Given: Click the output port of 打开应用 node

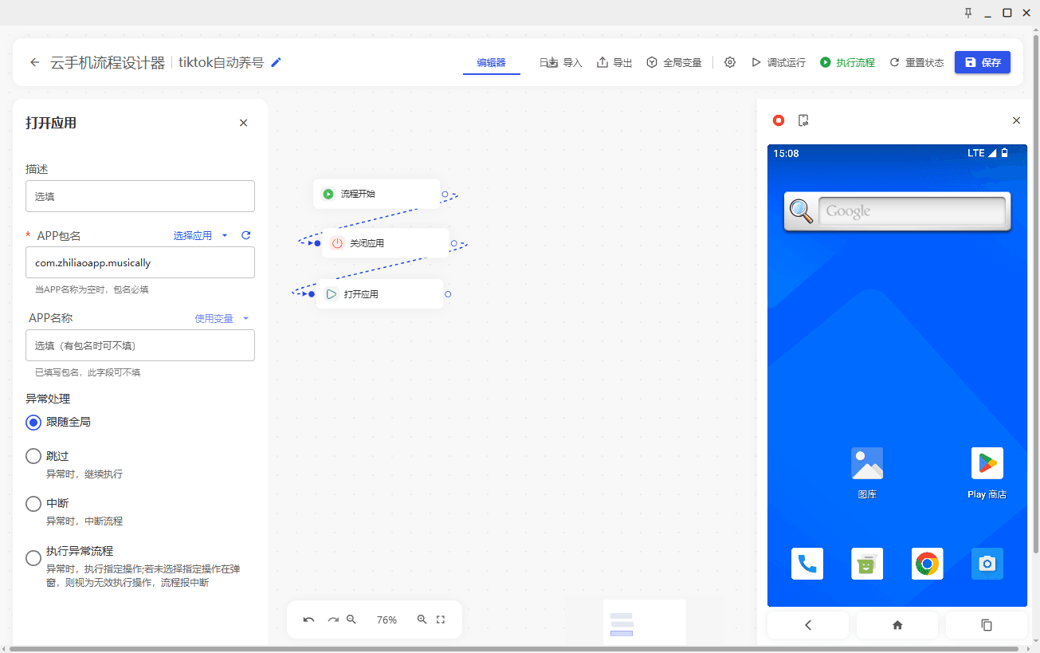Looking at the screenshot, I should [448, 294].
